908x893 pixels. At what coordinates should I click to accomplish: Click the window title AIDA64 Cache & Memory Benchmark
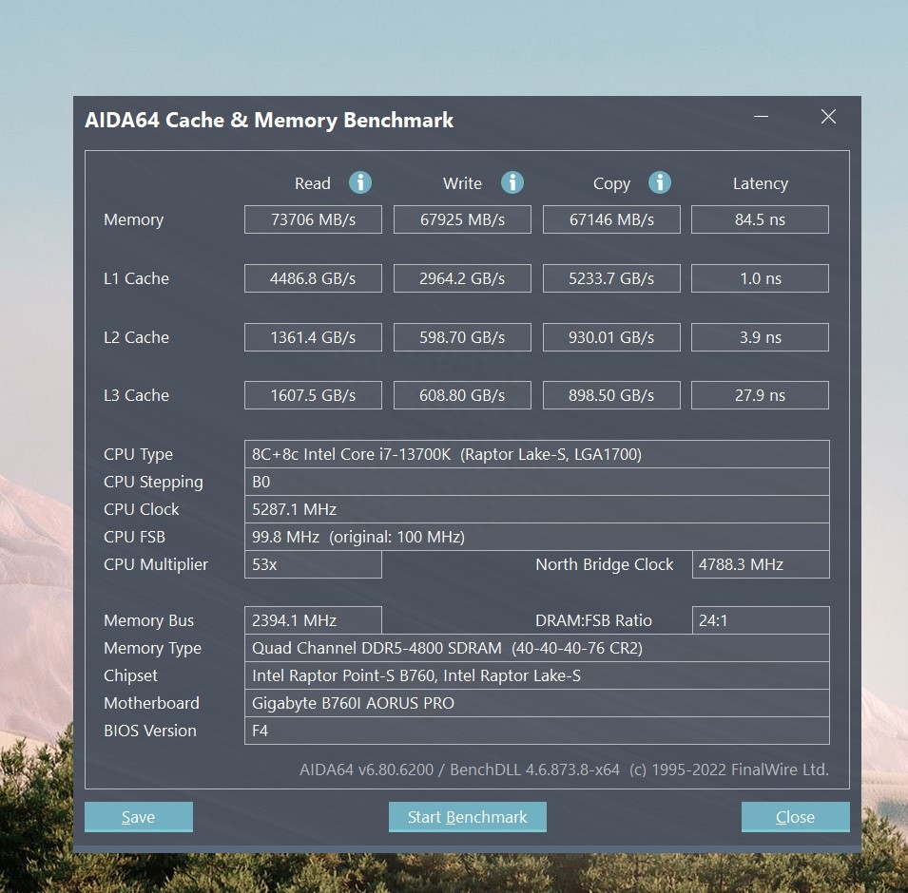click(269, 120)
